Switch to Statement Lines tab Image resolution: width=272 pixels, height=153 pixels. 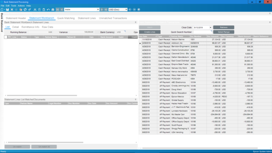[x=87, y=18]
